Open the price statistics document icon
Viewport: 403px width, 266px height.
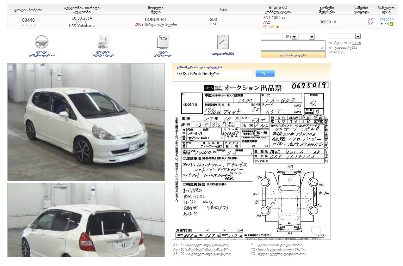click(103, 42)
